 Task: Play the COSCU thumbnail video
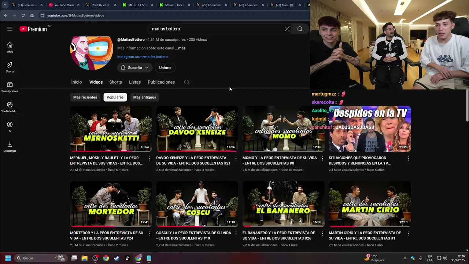pyautogui.click(x=197, y=204)
